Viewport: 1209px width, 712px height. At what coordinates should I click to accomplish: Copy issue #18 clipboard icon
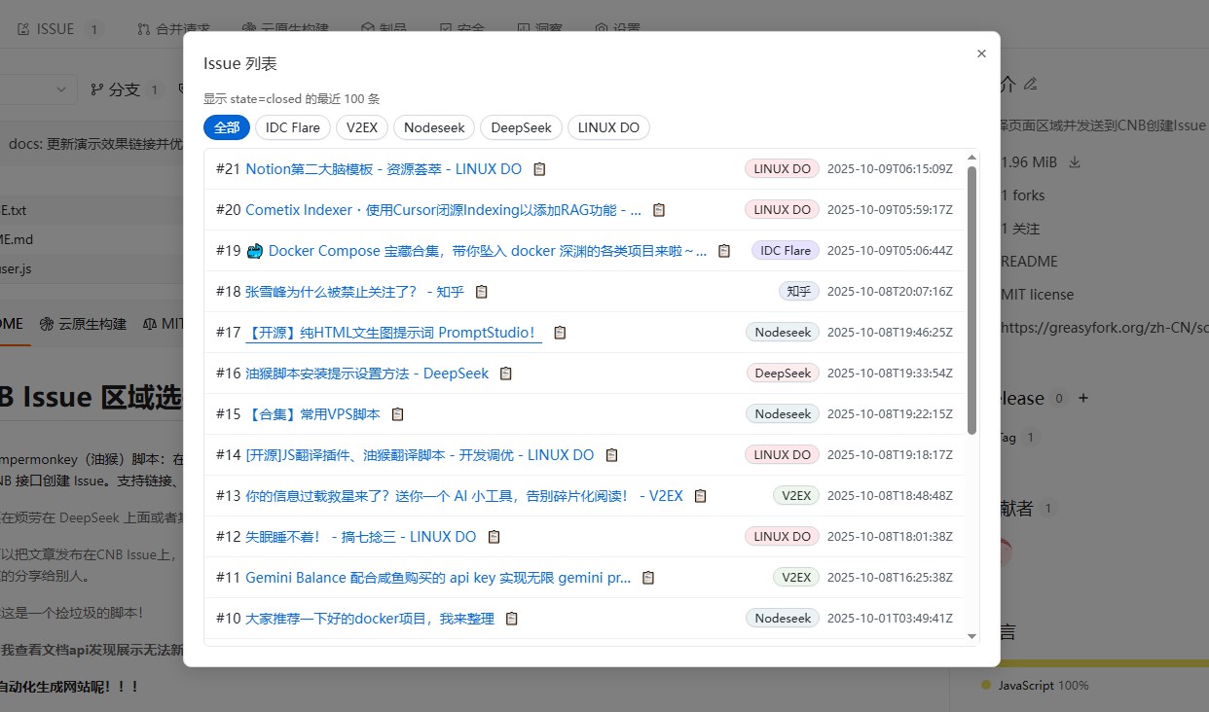tap(481, 292)
